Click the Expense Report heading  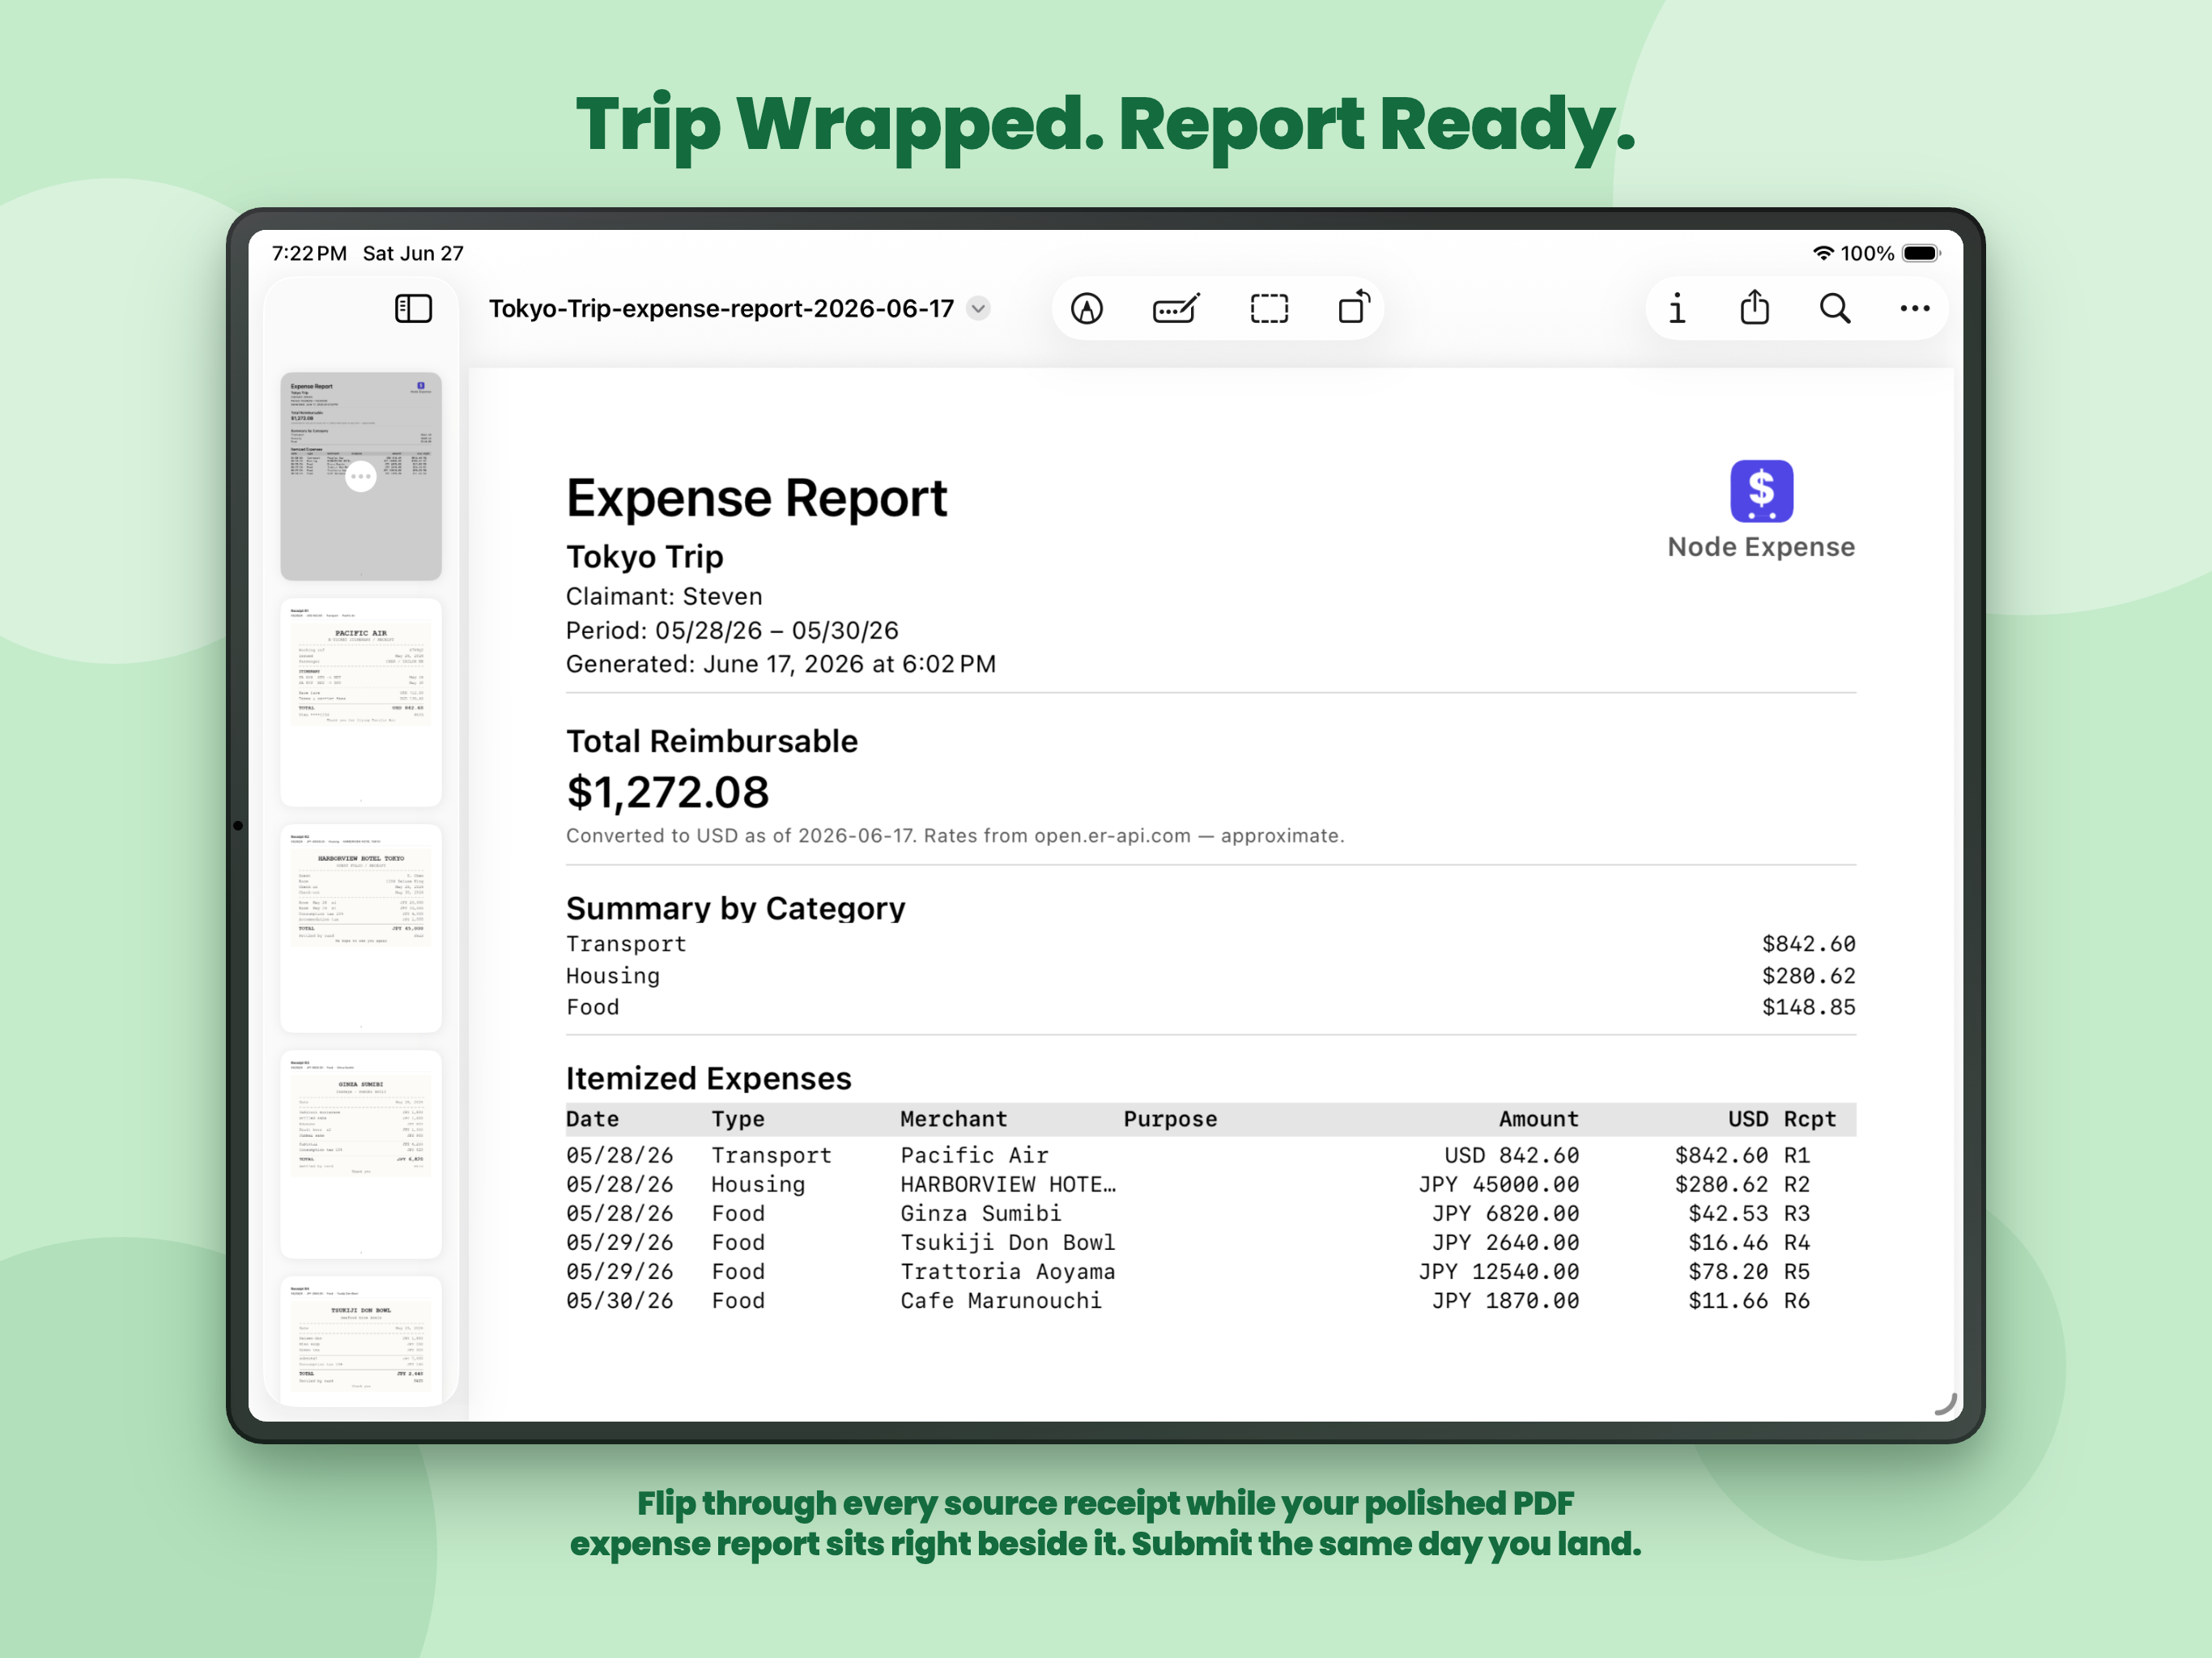(x=756, y=498)
